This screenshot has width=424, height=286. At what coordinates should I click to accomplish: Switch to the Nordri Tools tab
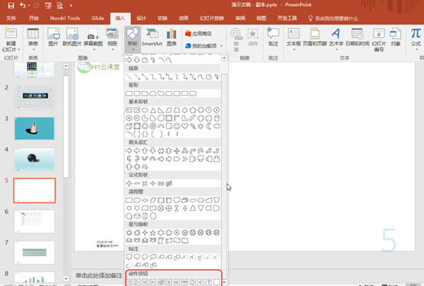pyautogui.click(x=65, y=18)
